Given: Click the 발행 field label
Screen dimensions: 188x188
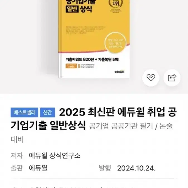Looking at the screenshot, I should [x=105, y=168].
